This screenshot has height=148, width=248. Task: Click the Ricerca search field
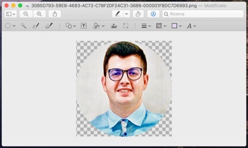tap(203, 14)
